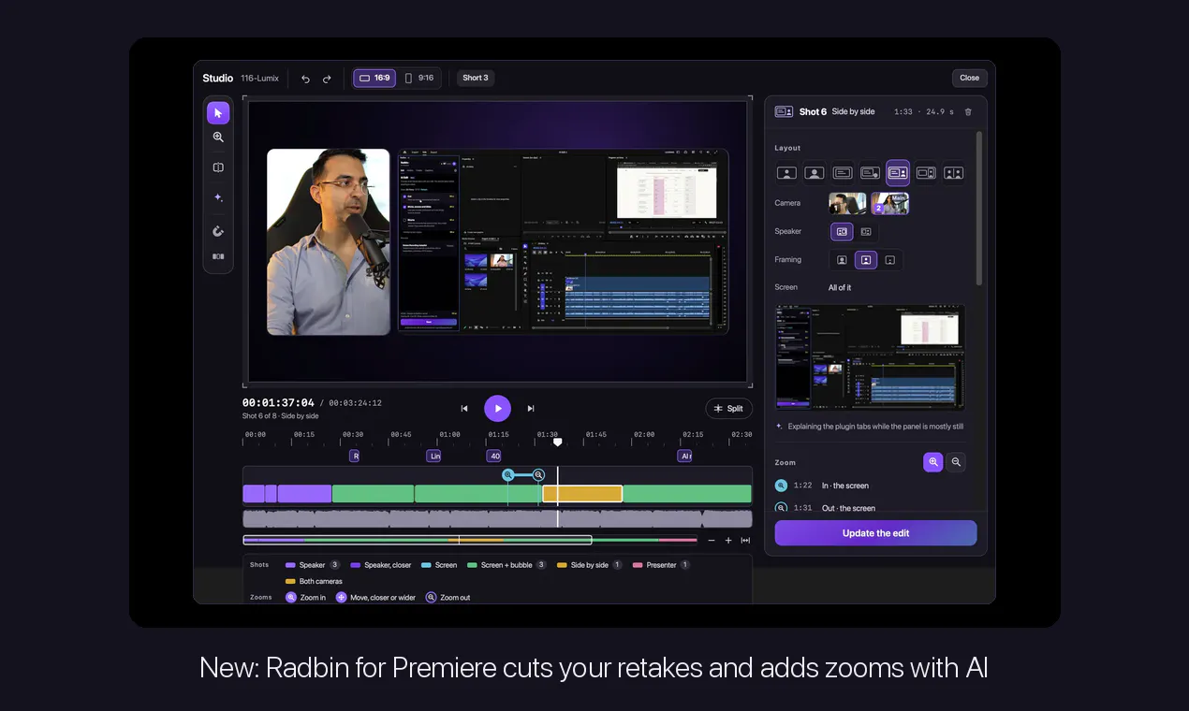The image size is (1189, 711).
Task: Click the screen recording preview thumbnail
Action: pyautogui.click(x=870, y=357)
